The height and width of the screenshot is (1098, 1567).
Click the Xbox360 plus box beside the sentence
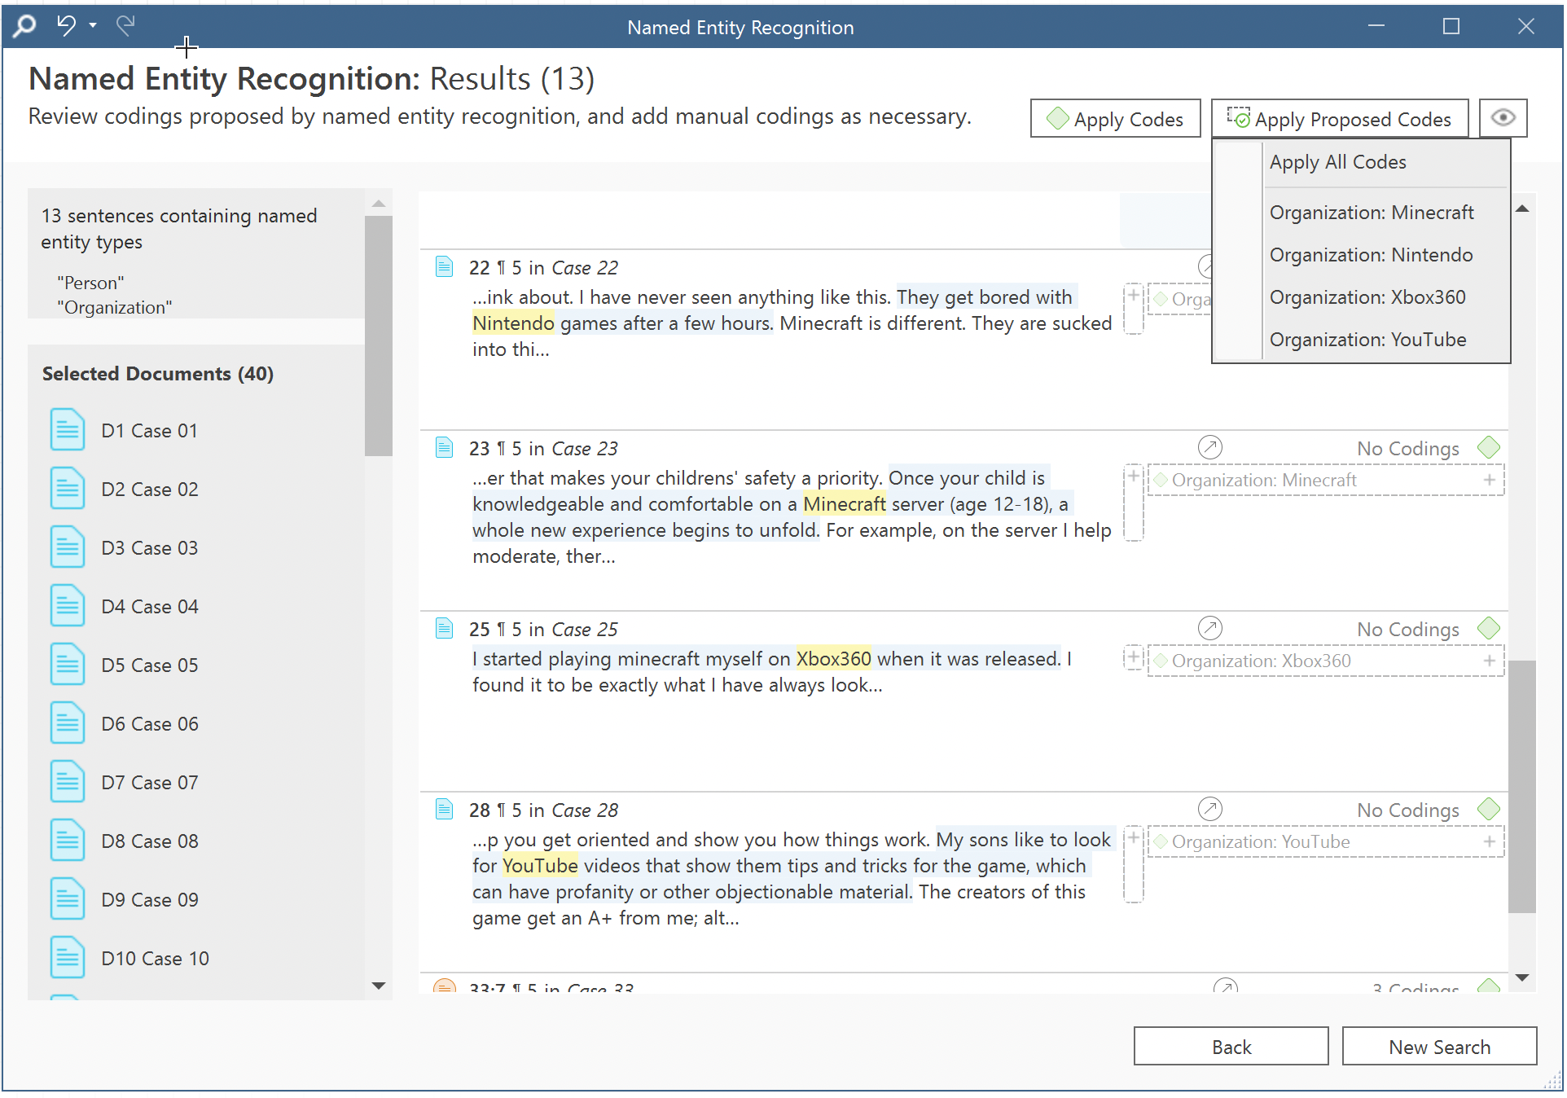click(1132, 657)
